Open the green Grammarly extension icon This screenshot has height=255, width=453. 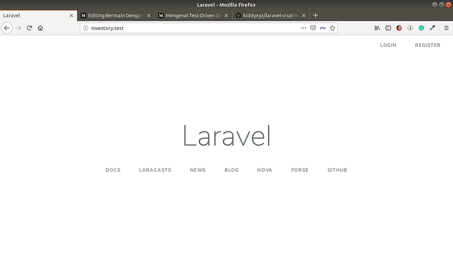coord(421,28)
